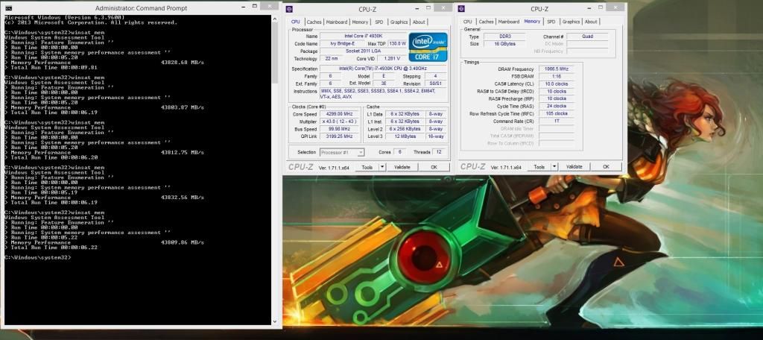Click the Memory Performance result 43832.56 MB/s
Viewport: 763px width, 340px height.
coord(183,198)
